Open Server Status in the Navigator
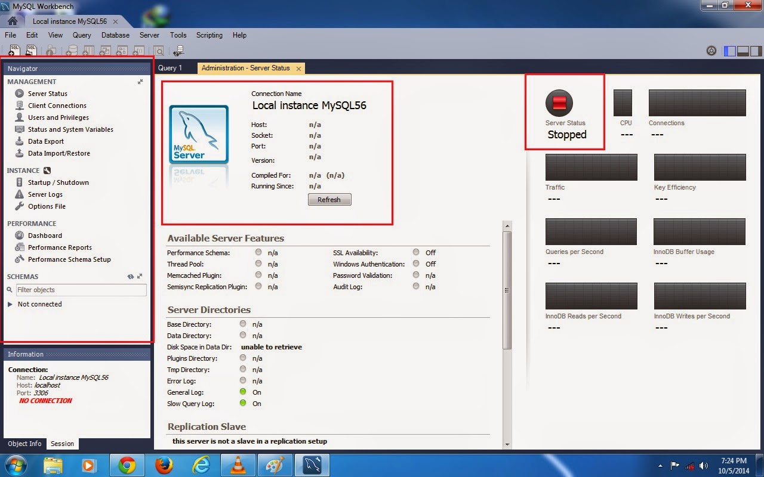The width and height of the screenshot is (764, 477). tap(48, 94)
